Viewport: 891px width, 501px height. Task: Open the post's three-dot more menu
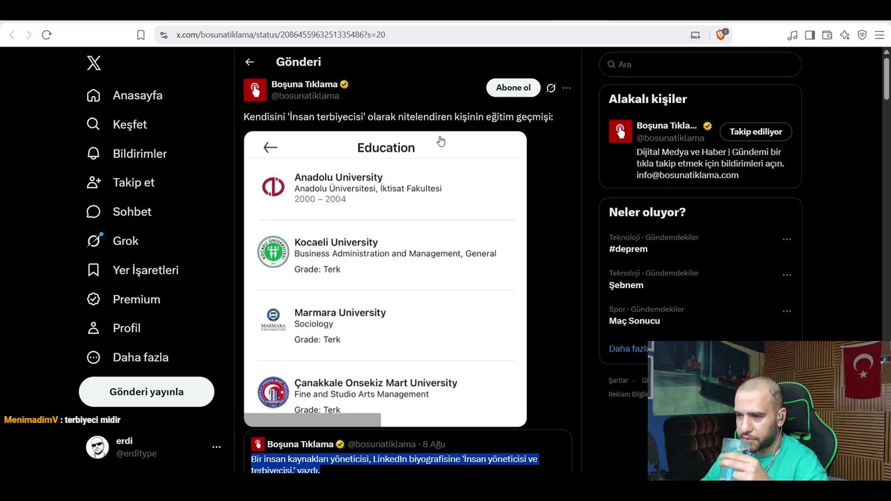click(567, 88)
